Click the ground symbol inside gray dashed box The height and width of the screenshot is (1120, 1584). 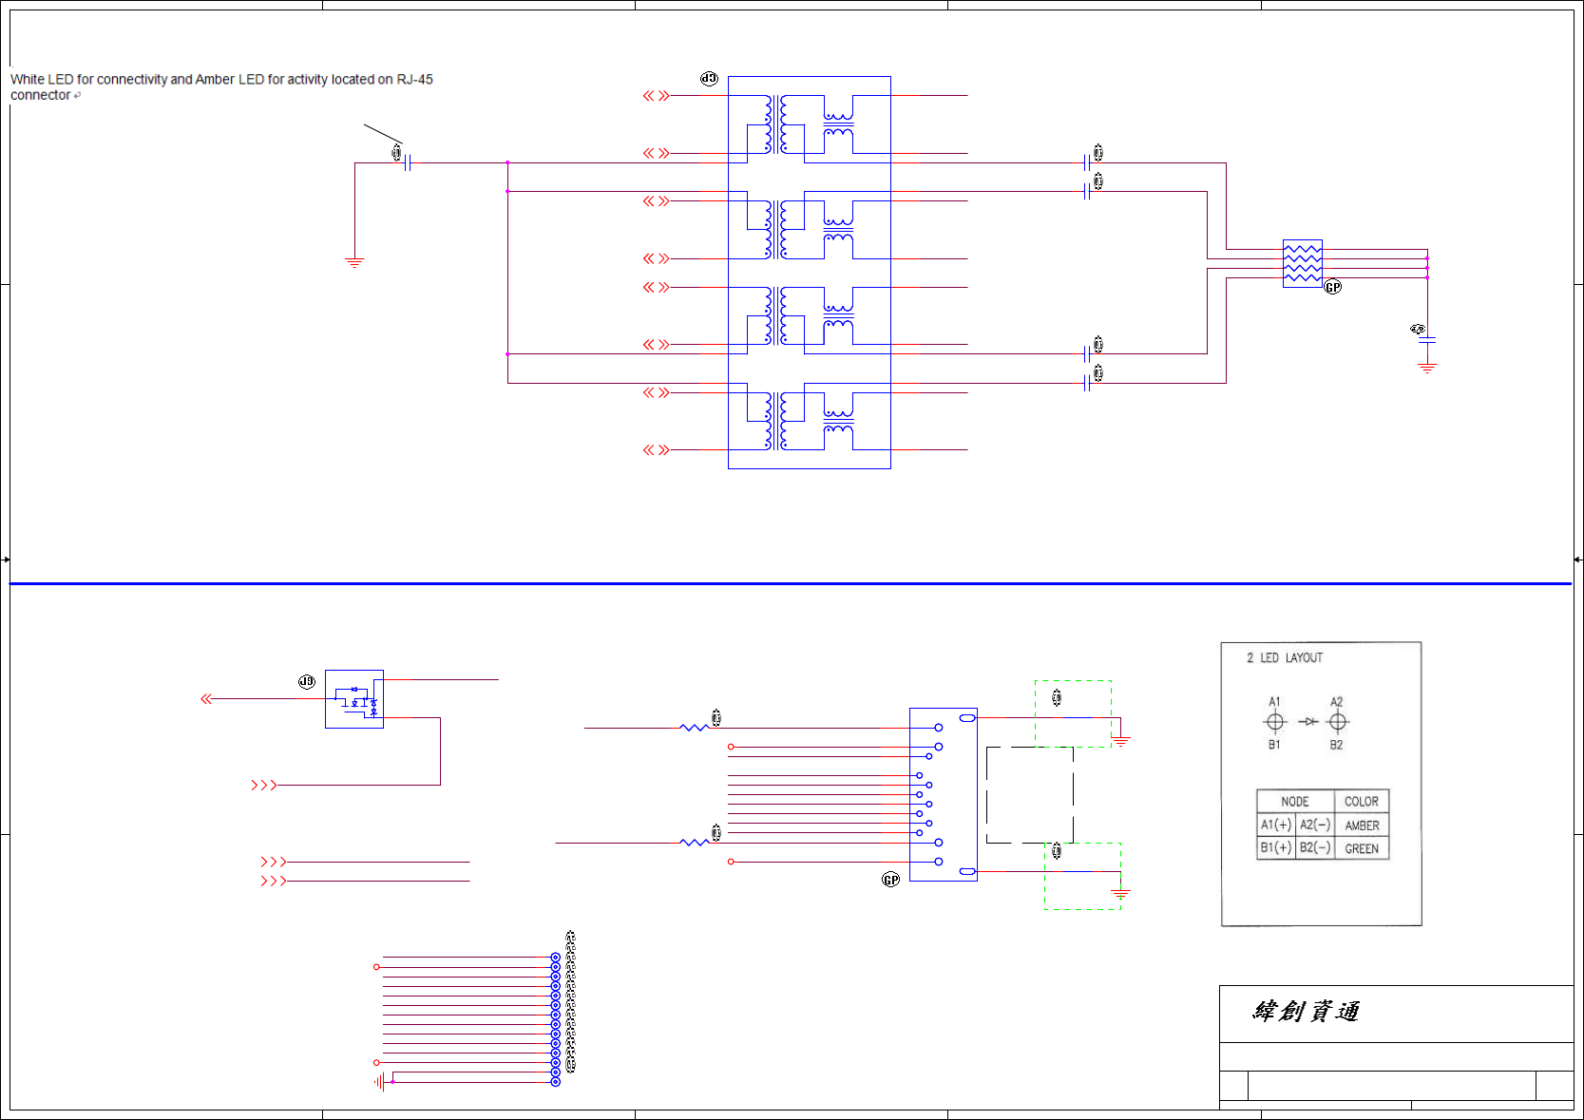click(1121, 894)
